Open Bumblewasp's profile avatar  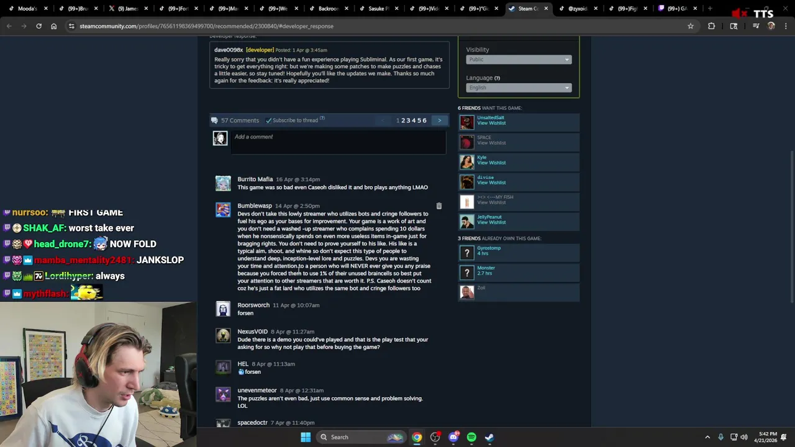pos(223,210)
